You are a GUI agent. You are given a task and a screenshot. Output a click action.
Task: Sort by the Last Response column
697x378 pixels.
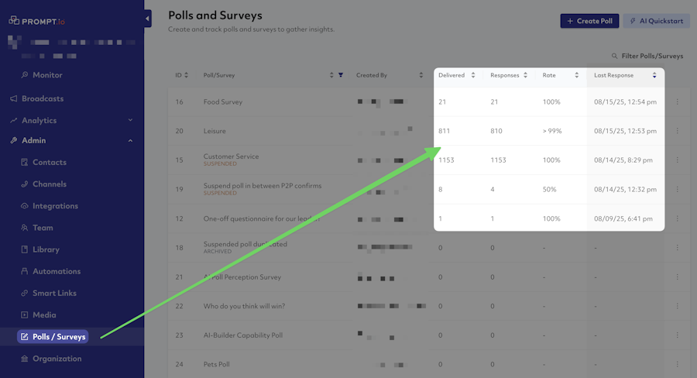click(x=654, y=75)
